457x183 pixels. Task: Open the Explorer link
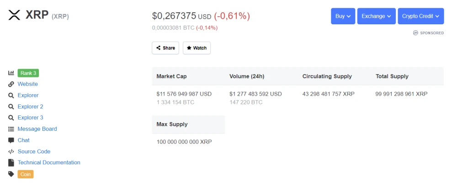[x=28, y=96]
